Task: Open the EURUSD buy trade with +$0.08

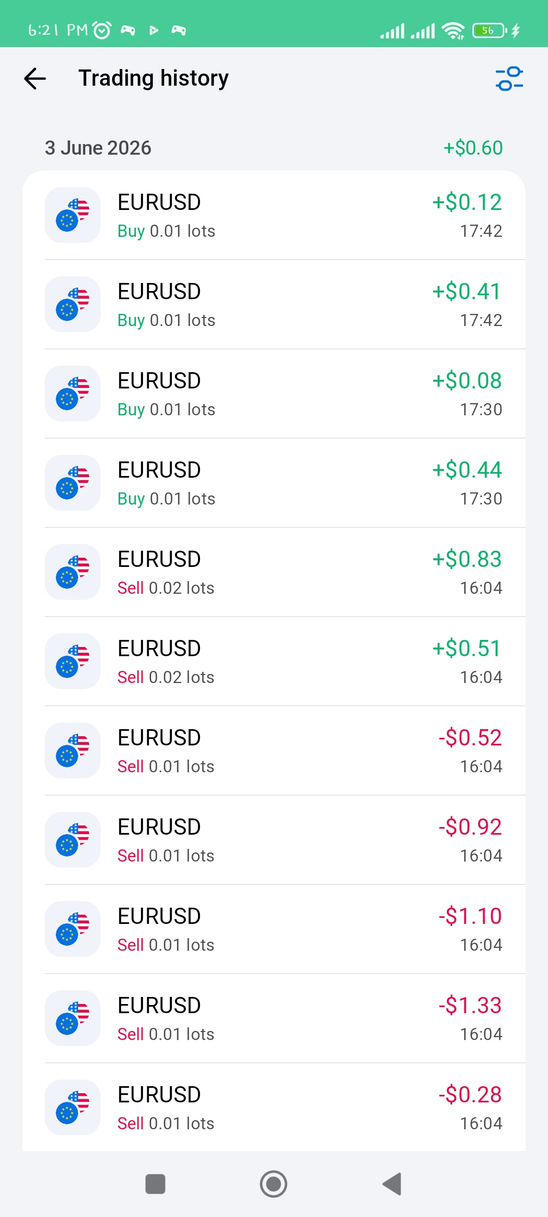Action: [274, 394]
